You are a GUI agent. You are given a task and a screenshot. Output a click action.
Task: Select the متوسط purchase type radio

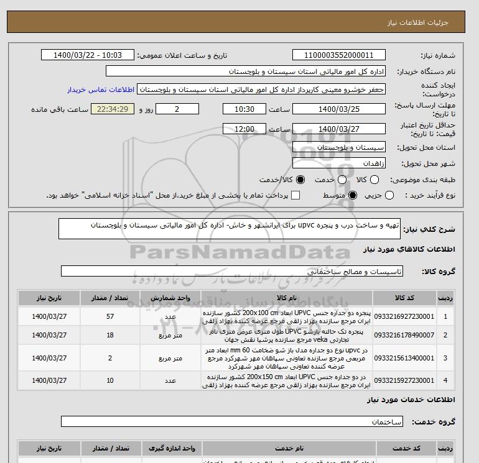pos(353,195)
